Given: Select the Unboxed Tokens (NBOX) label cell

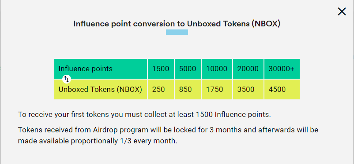Looking at the screenshot, I should (101, 89).
